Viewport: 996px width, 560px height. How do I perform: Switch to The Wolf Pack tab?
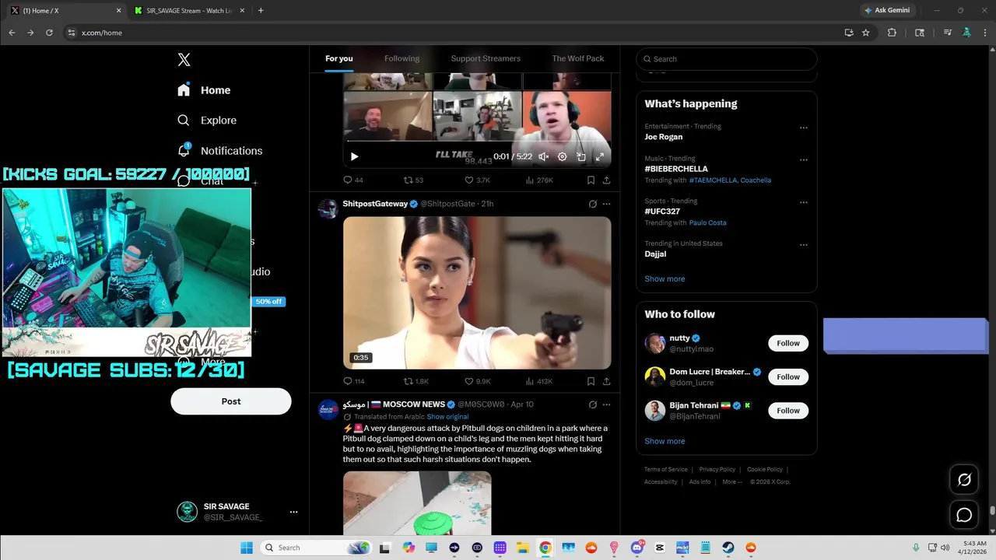[578, 58]
